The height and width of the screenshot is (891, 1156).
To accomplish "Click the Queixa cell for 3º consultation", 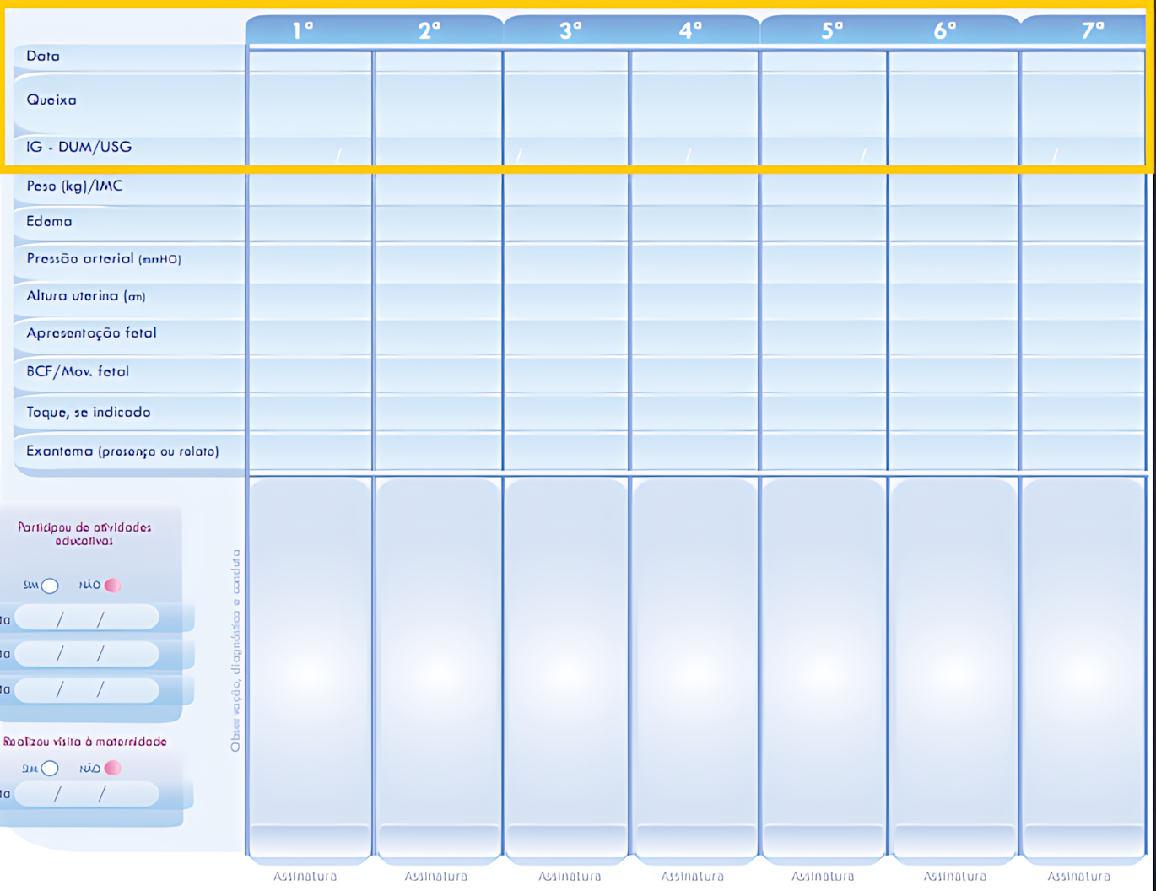I will pyautogui.click(x=566, y=103).
